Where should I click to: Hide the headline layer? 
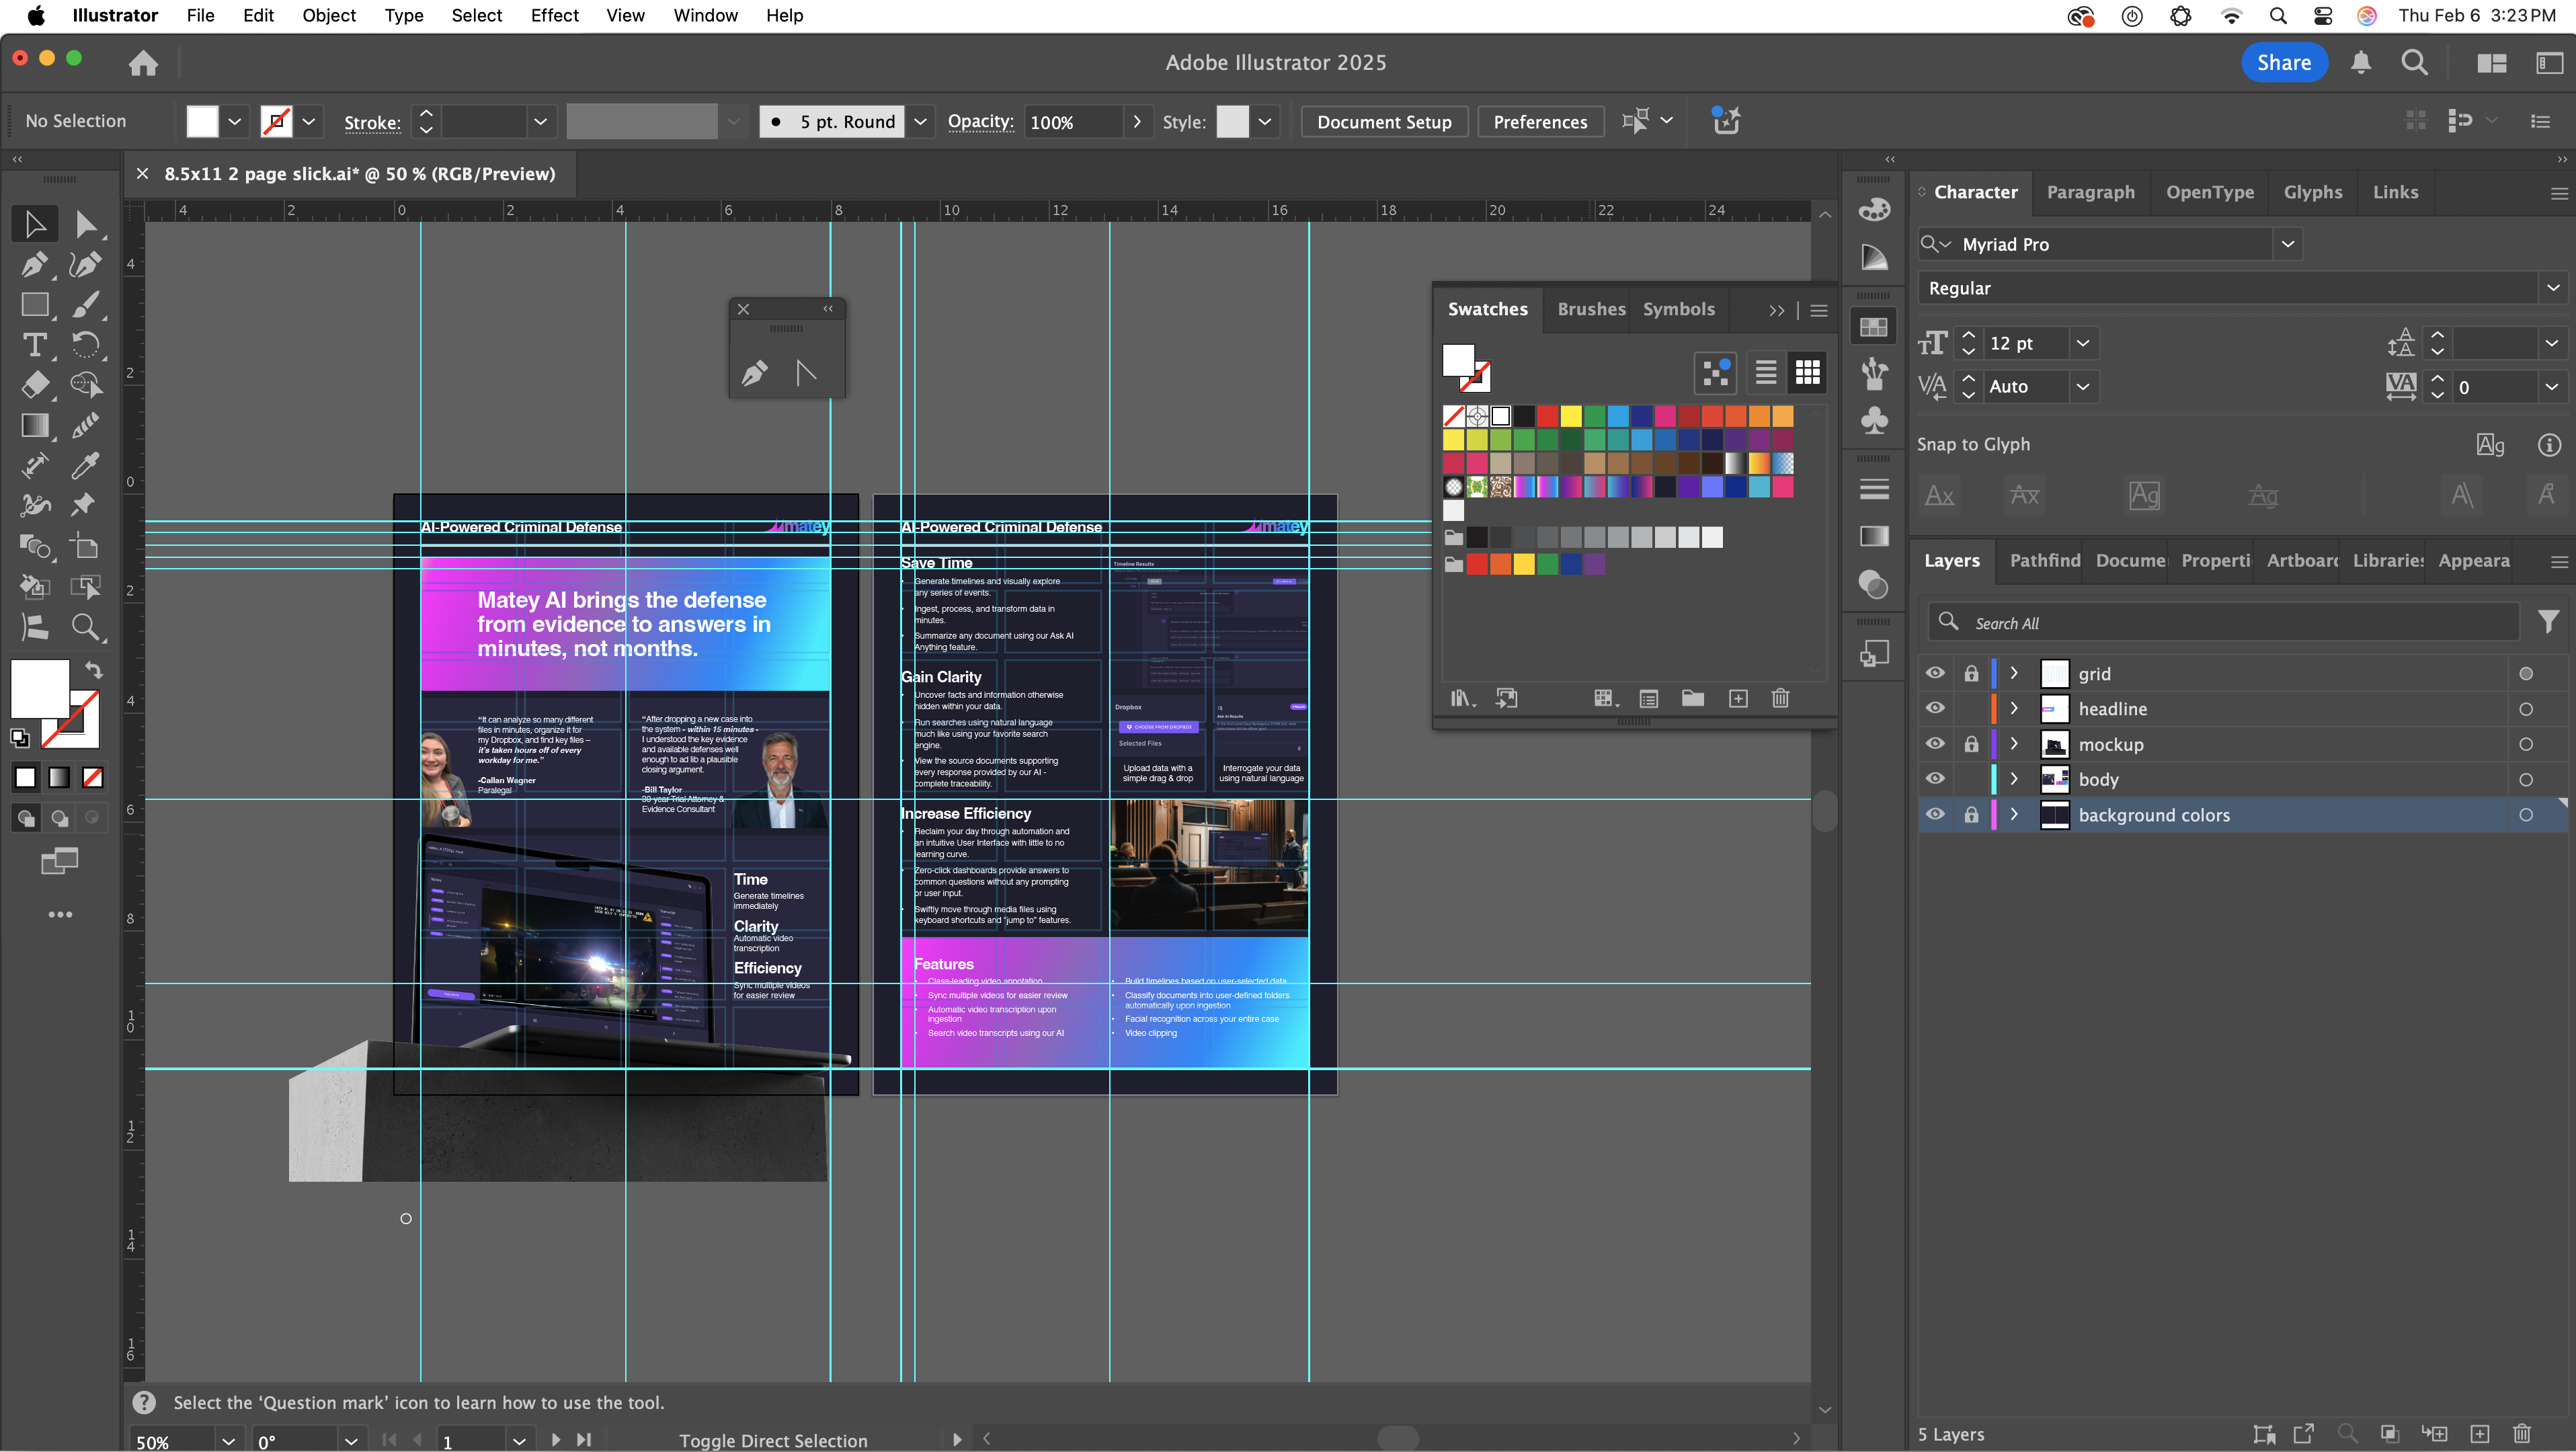[x=1935, y=708]
